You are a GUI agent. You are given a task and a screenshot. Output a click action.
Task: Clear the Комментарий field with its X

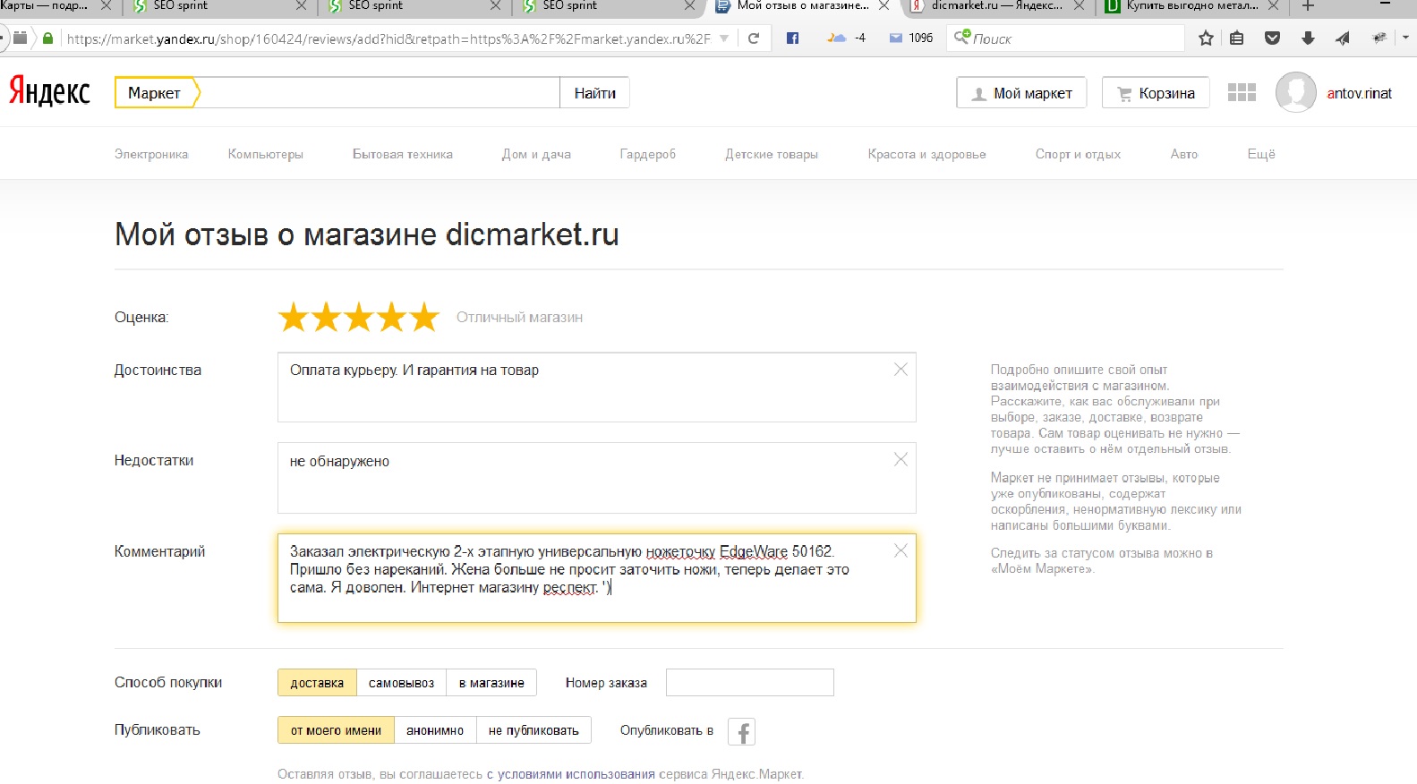coord(901,550)
